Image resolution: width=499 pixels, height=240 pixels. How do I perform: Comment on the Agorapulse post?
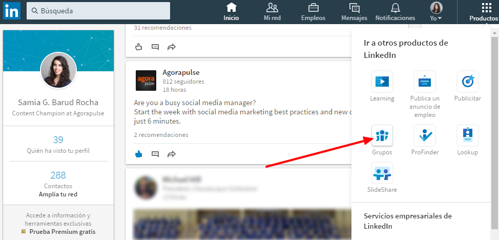coord(155,154)
